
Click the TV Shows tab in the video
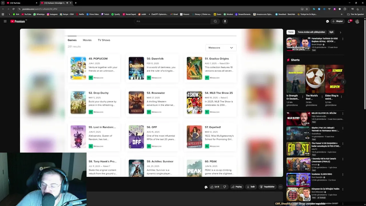point(104,40)
